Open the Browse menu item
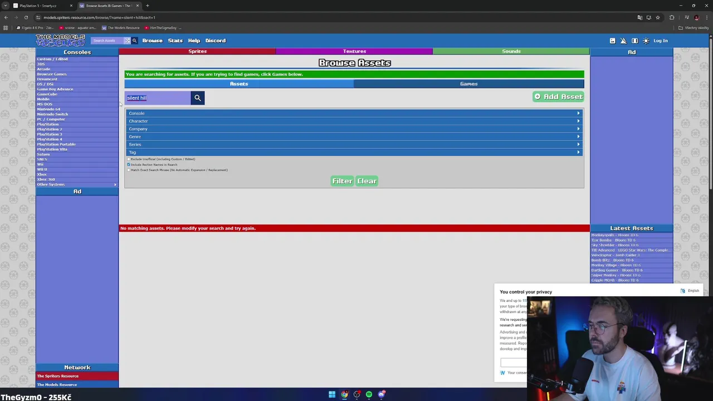 152,41
